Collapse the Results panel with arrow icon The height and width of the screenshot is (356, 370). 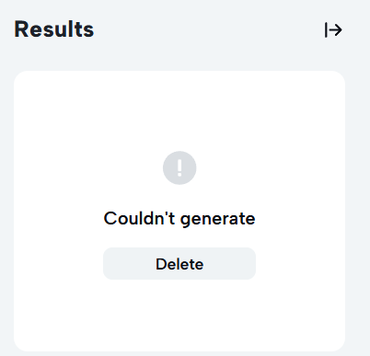[333, 30]
